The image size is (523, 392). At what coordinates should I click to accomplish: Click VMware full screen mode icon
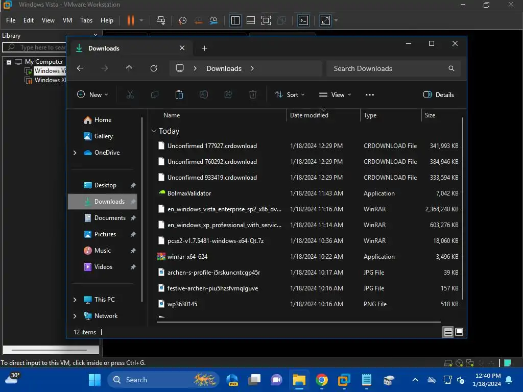tap(266, 20)
